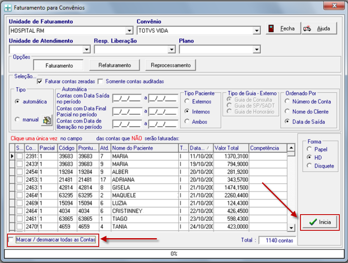Close the Faturamento para Convênios window

[x=334, y=5]
